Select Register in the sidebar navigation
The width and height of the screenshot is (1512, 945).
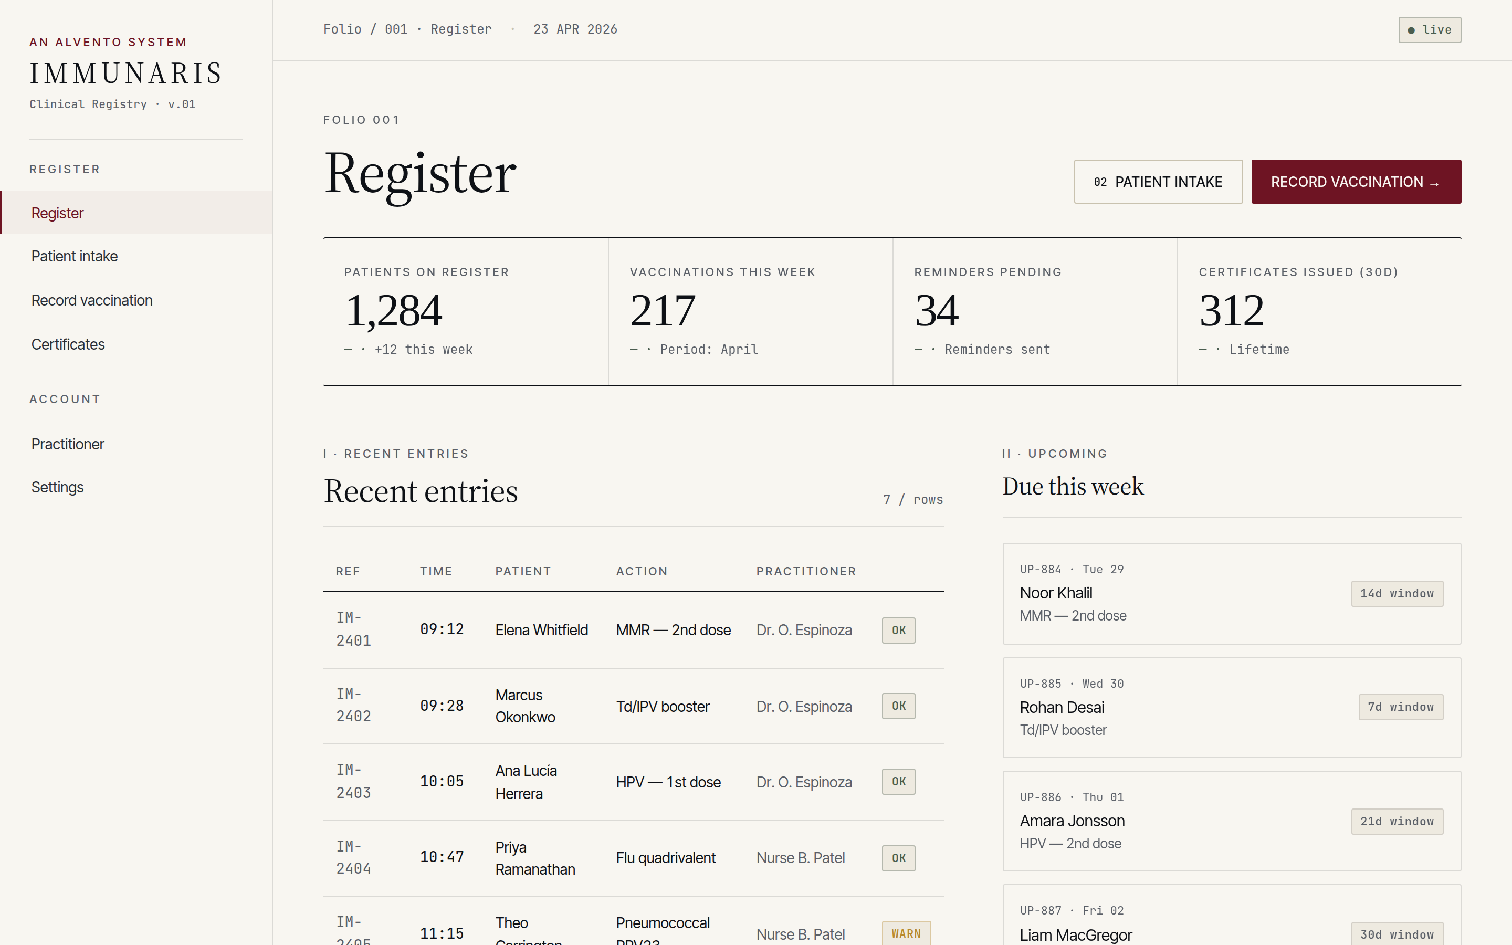(57, 213)
